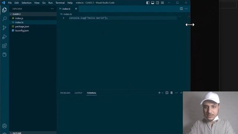Open the activity bar icon below Extensions

pos(4,55)
